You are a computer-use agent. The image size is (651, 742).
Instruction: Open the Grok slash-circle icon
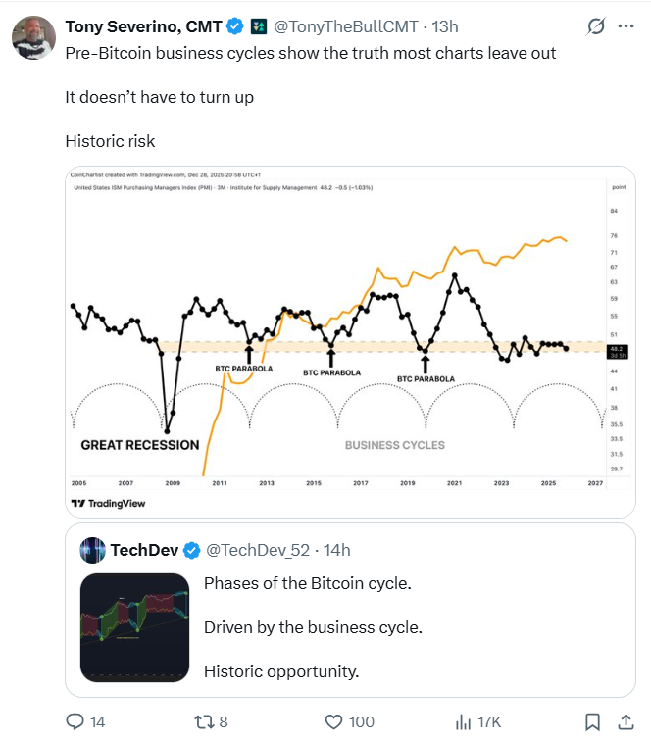coord(593,26)
